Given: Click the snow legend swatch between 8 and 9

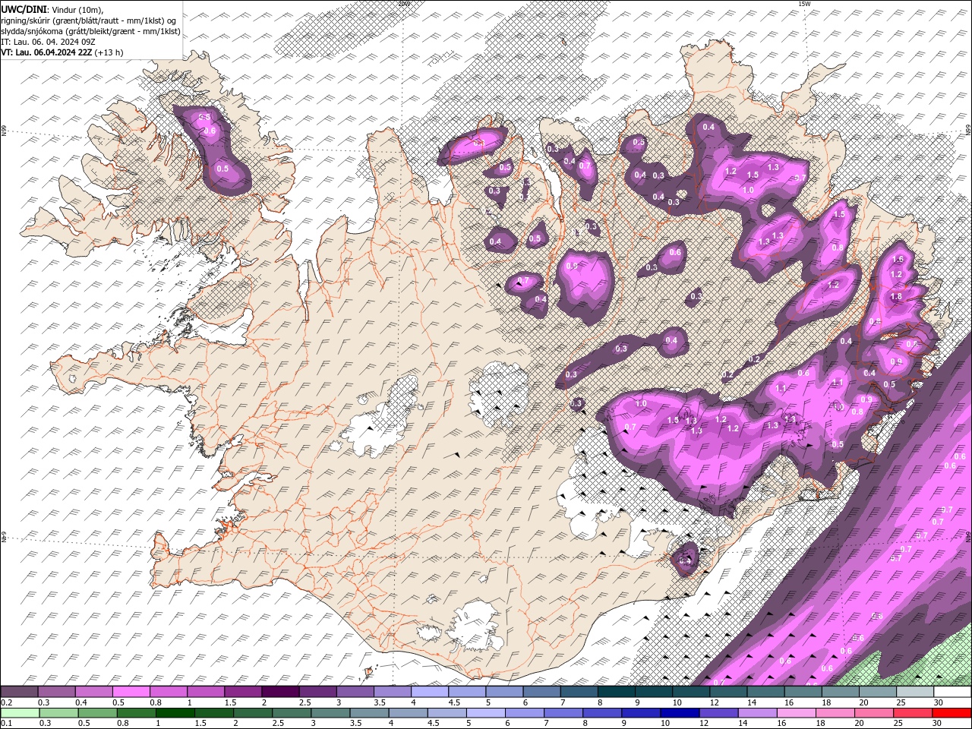Looking at the screenshot, I should [x=617, y=692].
